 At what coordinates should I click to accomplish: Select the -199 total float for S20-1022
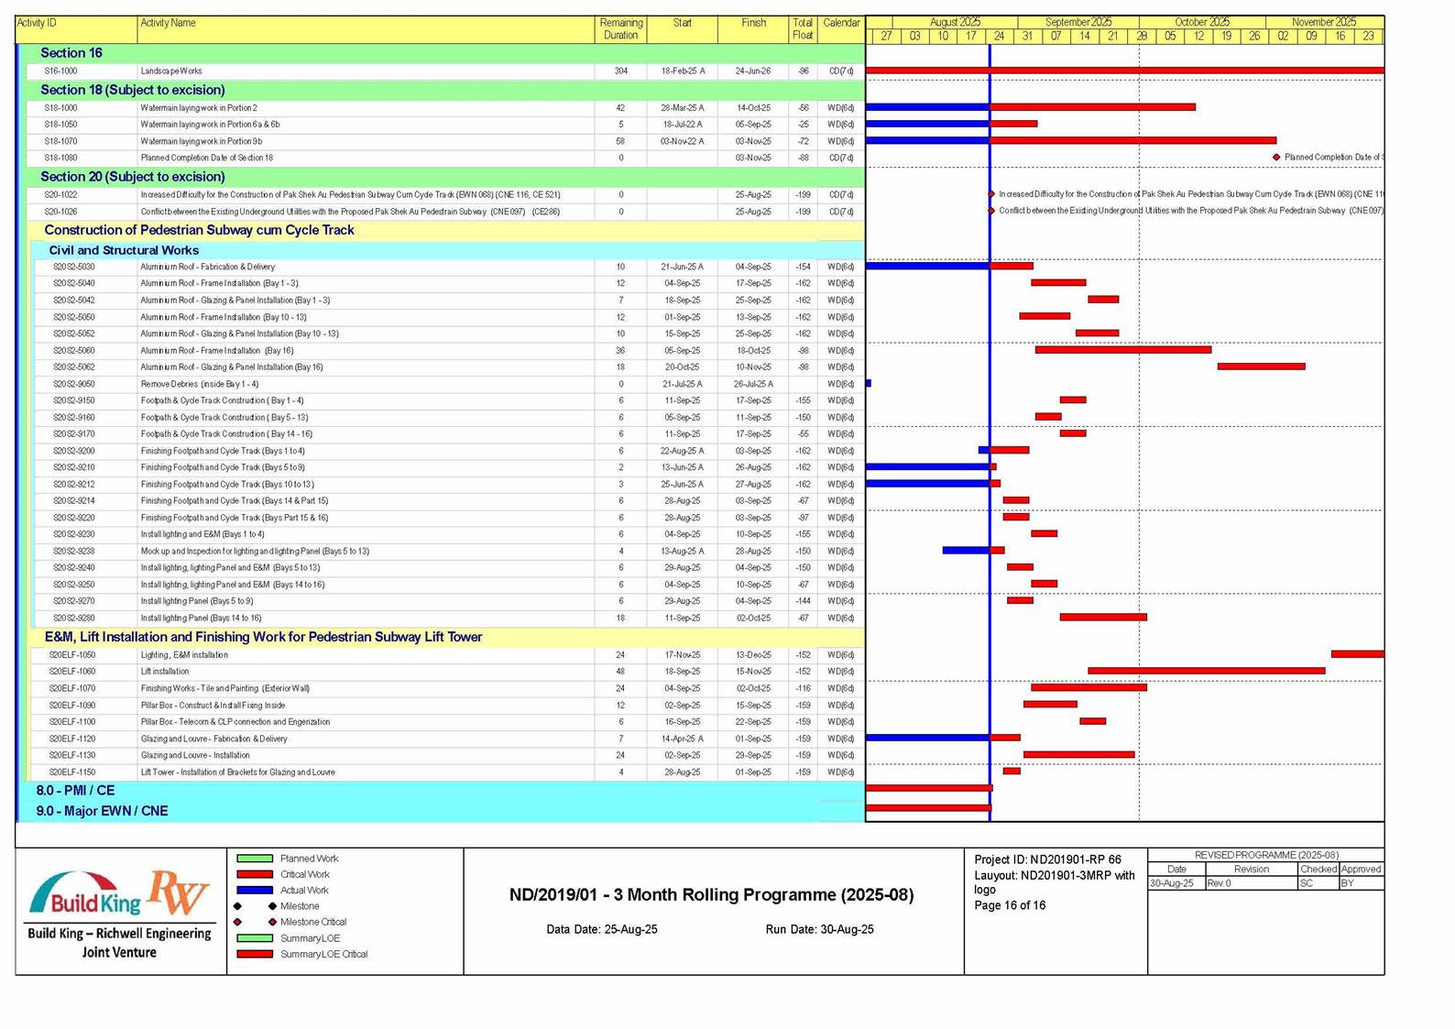click(803, 194)
